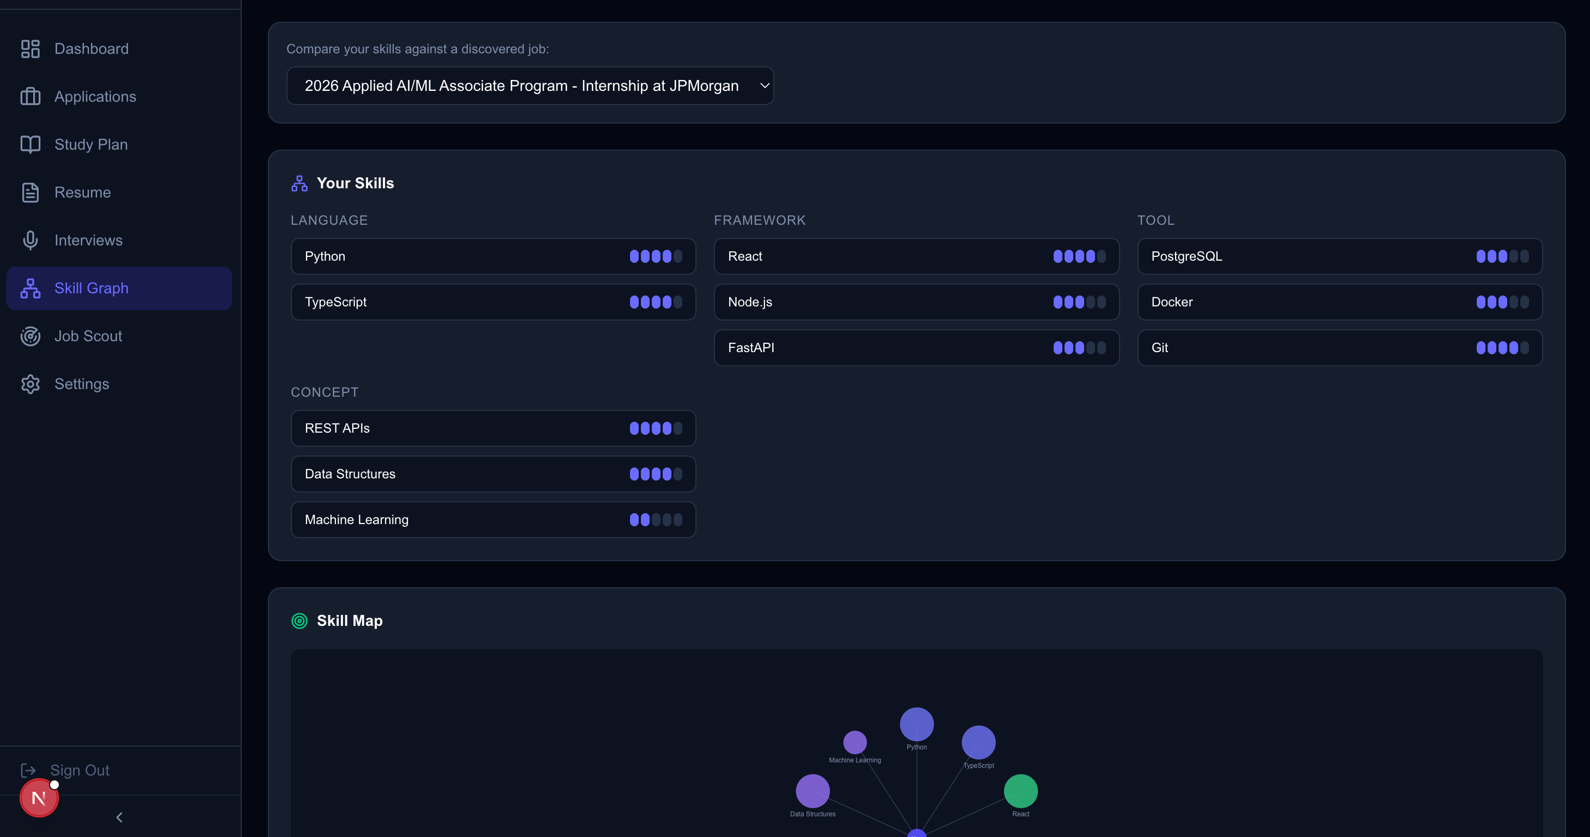Click the Skill Map target icon
The width and height of the screenshot is (1590, 837).
pyautogui.click(x=299, y=621)
